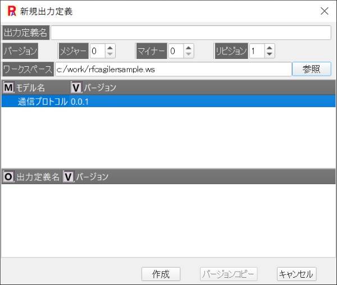Increase the メジャー version value
Image resolution: width=337 pixels, height=285 pixels.
pyautogui.click(x=110, y=48)
